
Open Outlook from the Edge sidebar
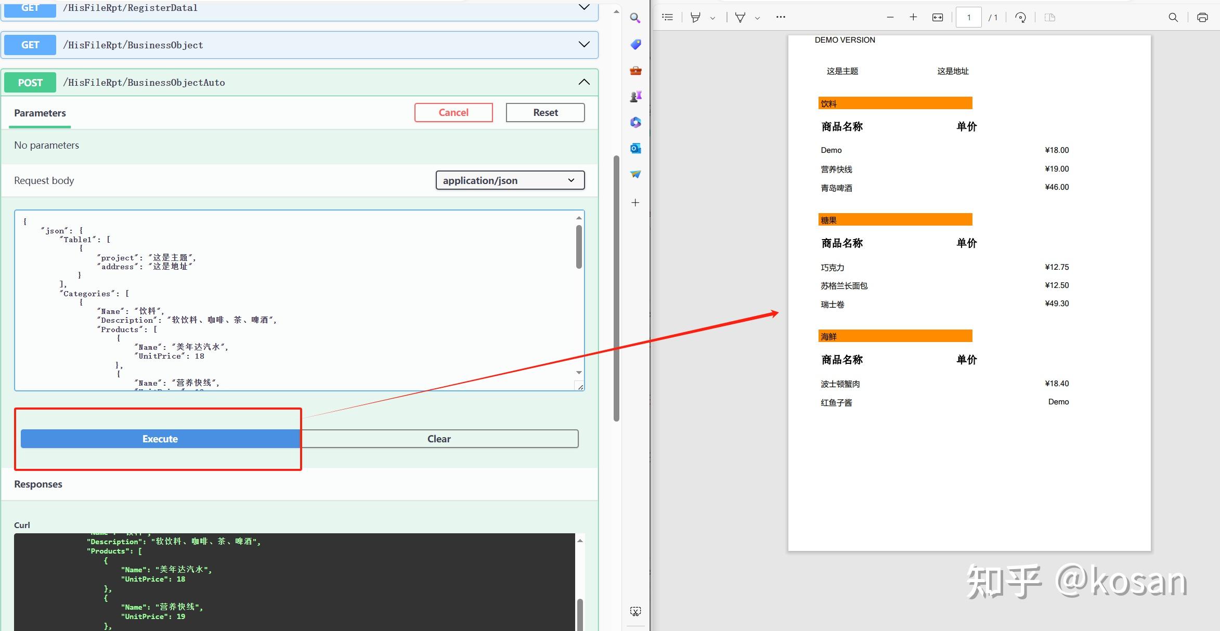click(x=635, y=148)
